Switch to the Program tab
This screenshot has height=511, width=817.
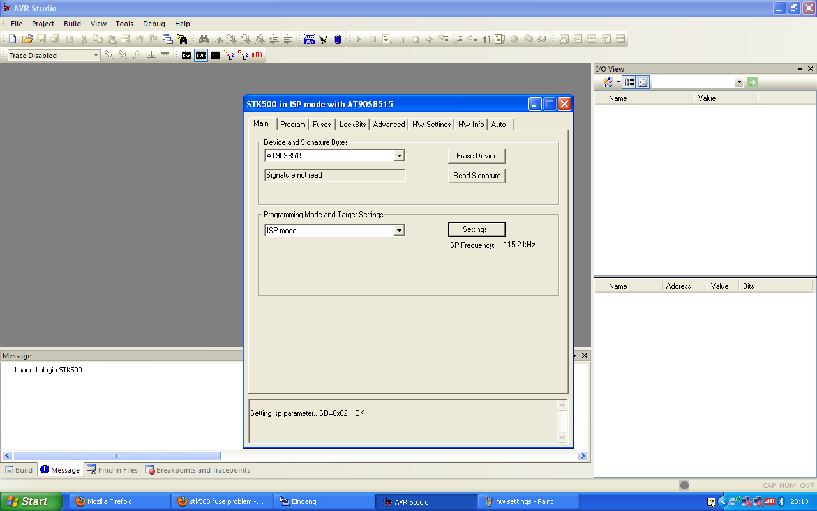[x=293, y=125]
